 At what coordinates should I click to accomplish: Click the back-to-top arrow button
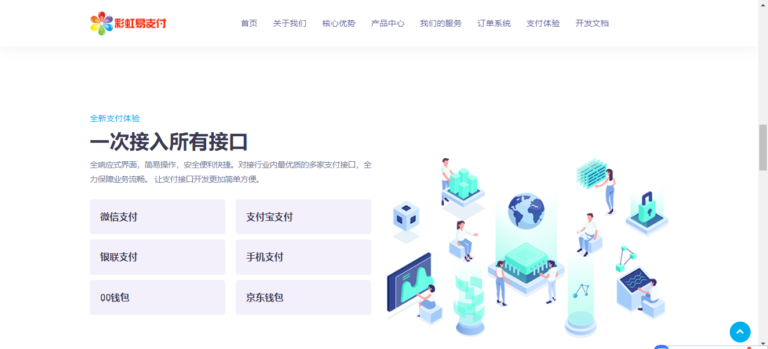[x=740, y=332]
